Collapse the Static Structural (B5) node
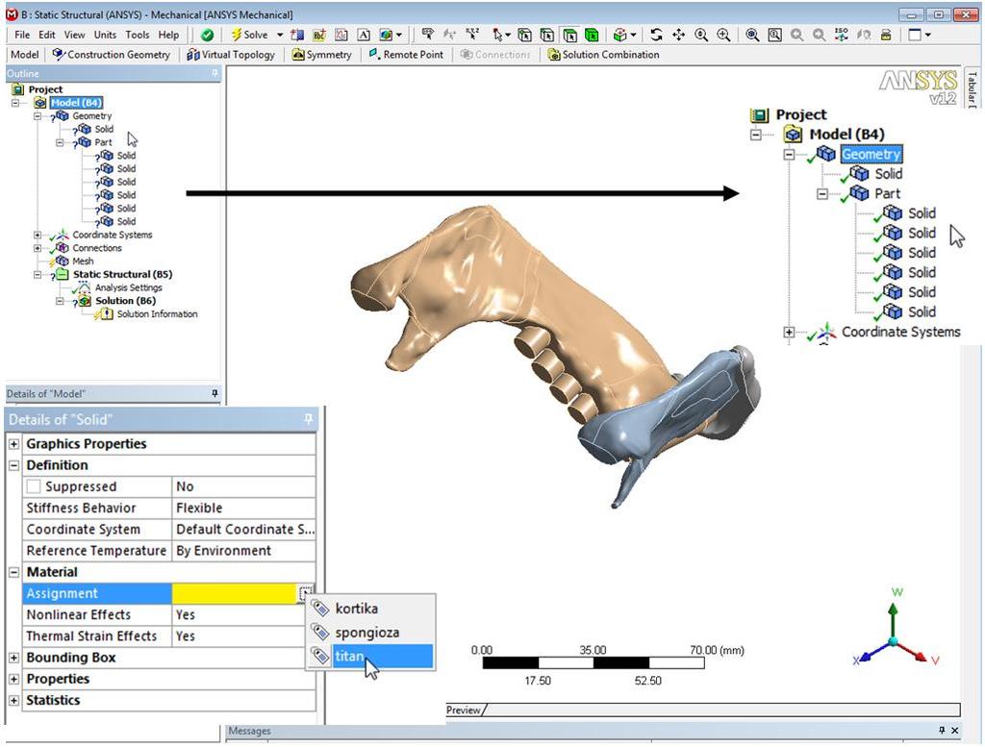This screenshot has width=985, height=747. tap(38, 274)
